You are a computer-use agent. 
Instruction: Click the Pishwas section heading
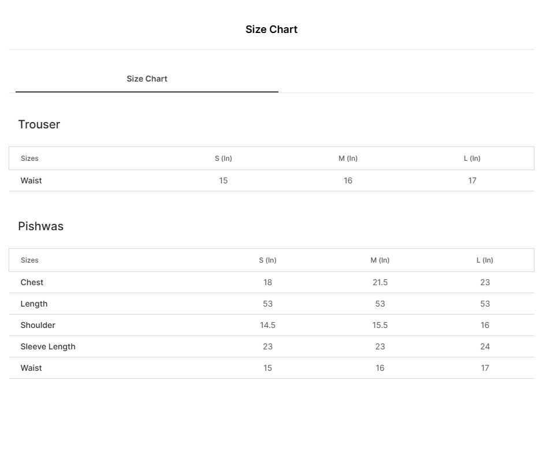pyautogui.click(x=41, y=226)
